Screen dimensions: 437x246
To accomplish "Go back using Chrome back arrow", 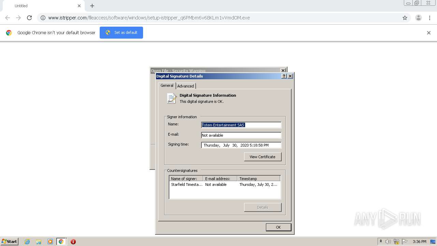I will click(x=8, y=18).
